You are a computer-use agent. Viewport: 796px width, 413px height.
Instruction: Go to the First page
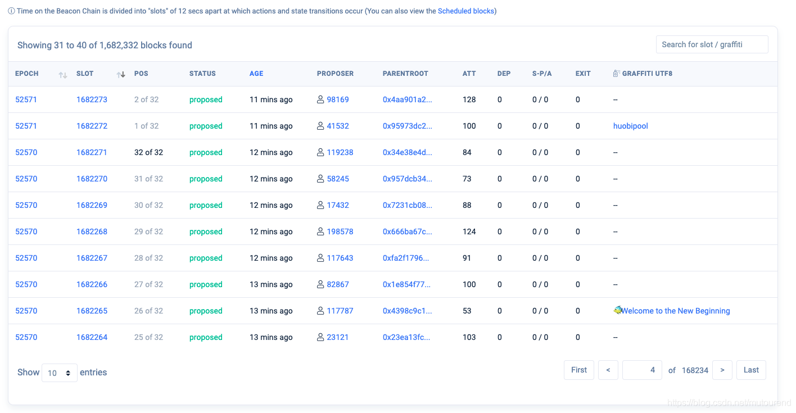579,370
